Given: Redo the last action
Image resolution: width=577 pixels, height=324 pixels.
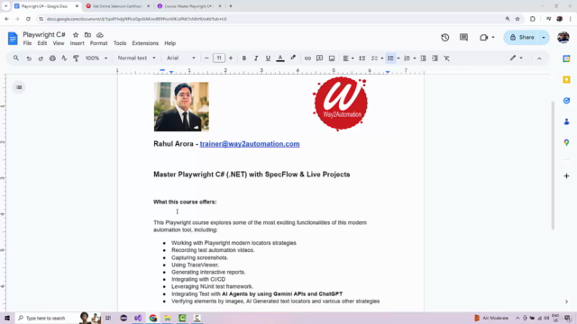Looking at the screenshot, I should click(x=41, y=58).
